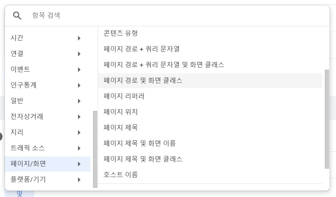Expand the 트래픽 소스 category arrow
The image size is (336, 197).
point(79,148)
